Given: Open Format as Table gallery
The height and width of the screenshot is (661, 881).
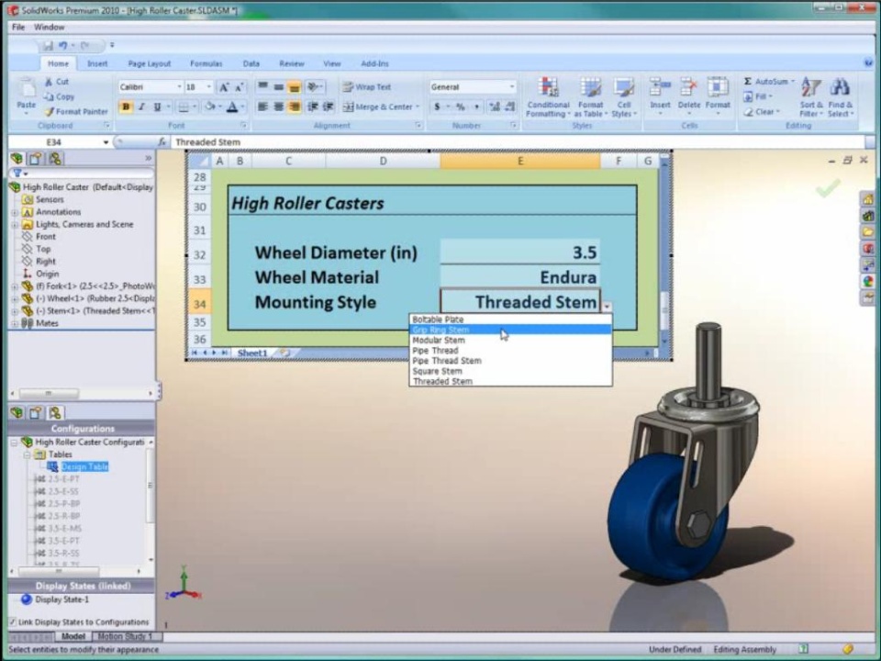Looking at the screenshot, I should pos(590,97).
